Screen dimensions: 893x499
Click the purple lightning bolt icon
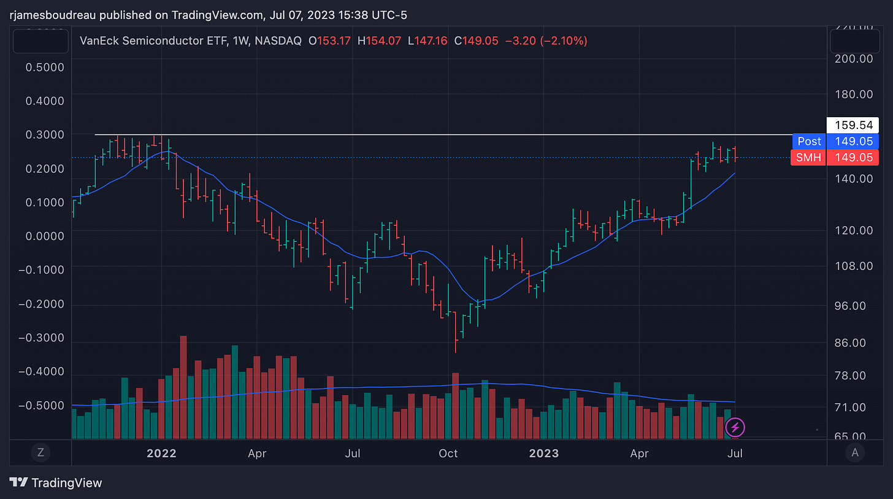coord(735,427)
